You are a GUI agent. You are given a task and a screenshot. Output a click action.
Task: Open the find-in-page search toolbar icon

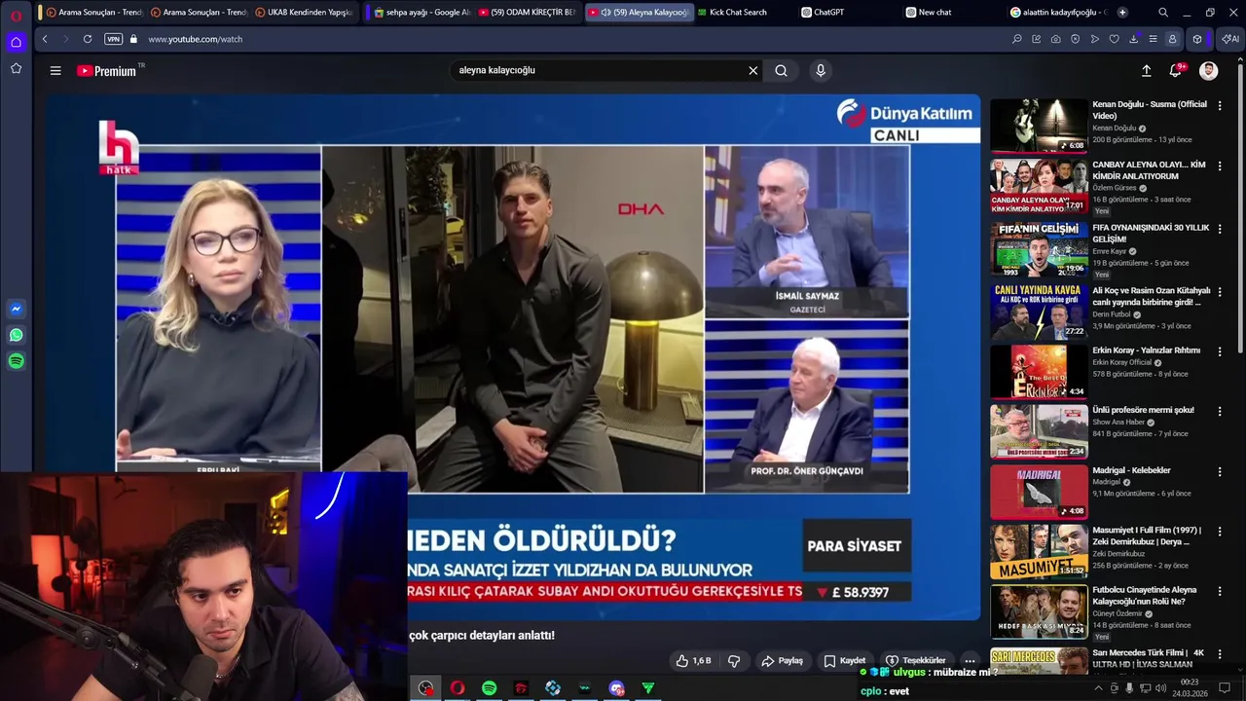pos(1017,39)
